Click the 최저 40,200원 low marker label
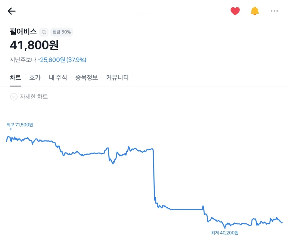The height and width of the screenshot is (243, 289). (x=225, y=233)
